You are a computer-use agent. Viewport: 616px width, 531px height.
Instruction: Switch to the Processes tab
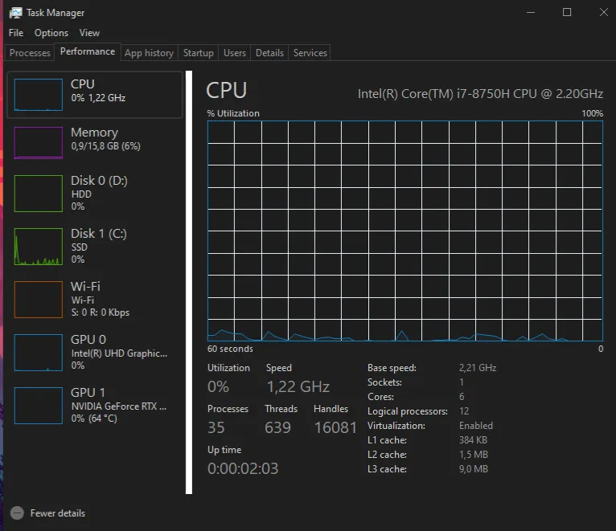(30, 52)
